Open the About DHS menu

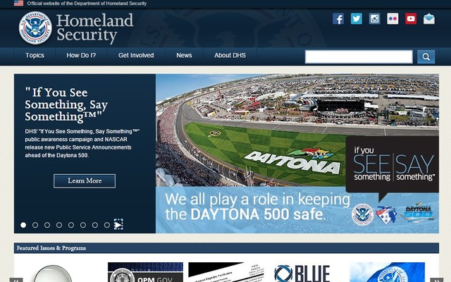(230, 56)
